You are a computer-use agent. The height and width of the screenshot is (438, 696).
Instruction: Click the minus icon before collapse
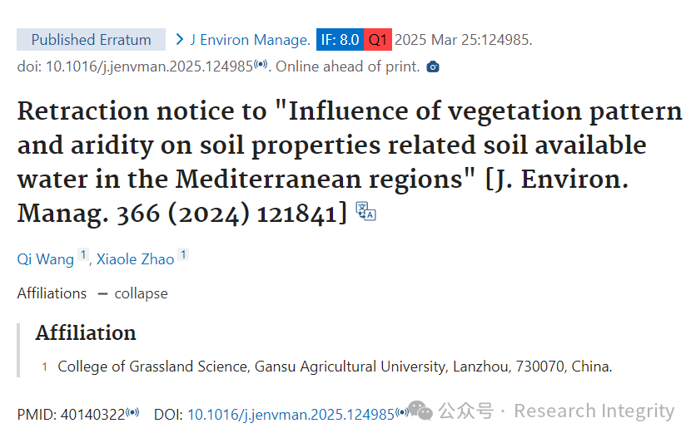pyautogui.click(x=102, y=294)
